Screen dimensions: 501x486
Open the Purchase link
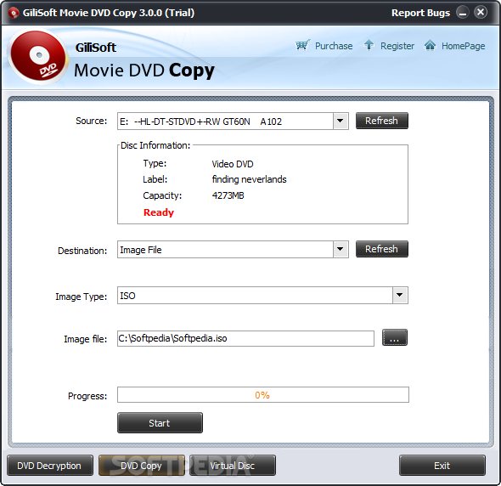click(334, 46)
